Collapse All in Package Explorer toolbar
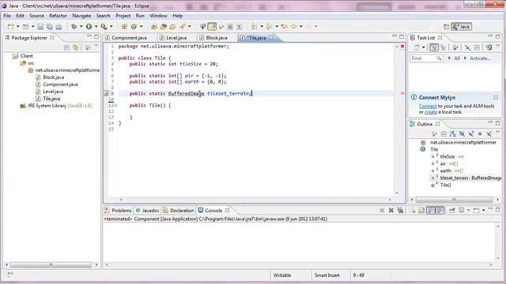This screenshot has width=506, height=284. click(x=66, y=47)
